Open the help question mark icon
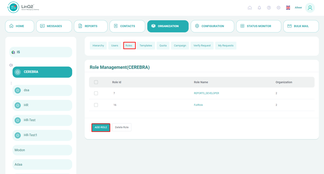The height and width of the screenshot is (174, 324). coord(269,8)
